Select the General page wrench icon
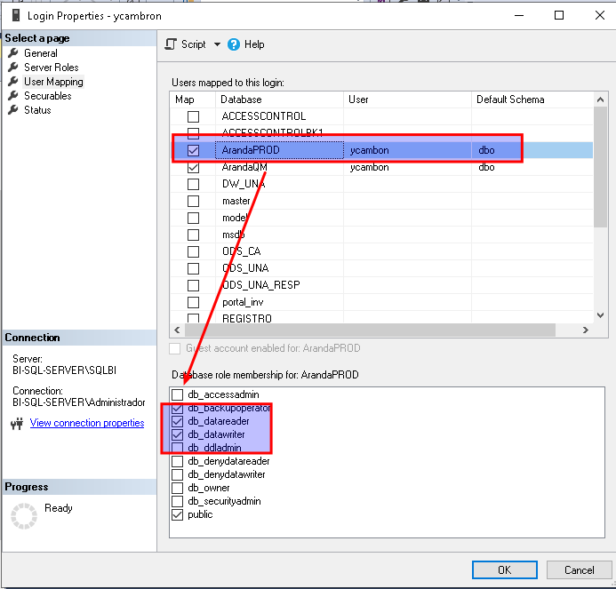Viewport: 616px width, 589px height. [13, 53]
